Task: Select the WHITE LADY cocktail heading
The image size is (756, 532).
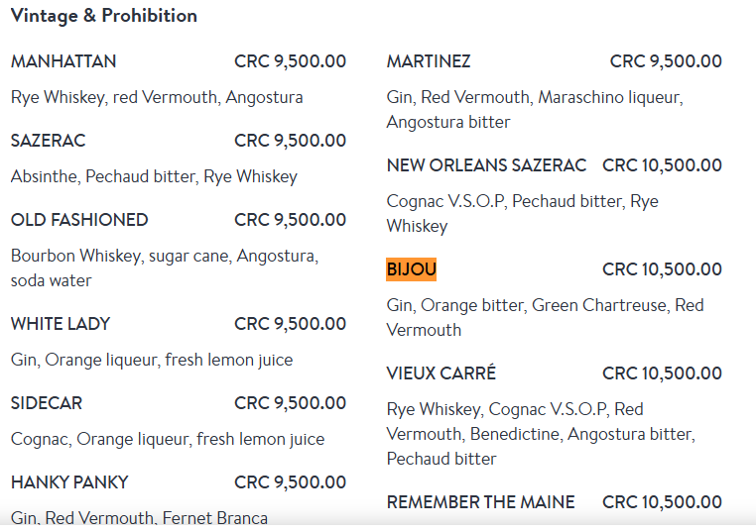Action: click(61, 324)
